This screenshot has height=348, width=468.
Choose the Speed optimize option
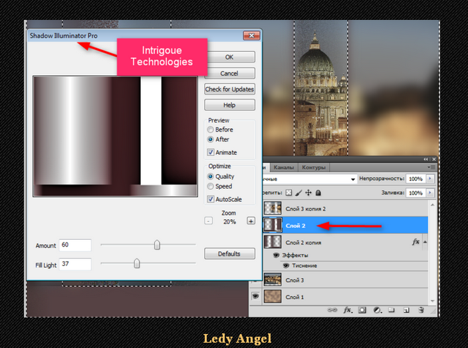[x=211, y=187]
